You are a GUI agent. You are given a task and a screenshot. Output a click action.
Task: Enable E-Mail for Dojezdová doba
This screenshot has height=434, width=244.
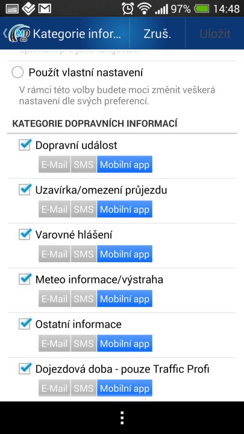54,388
